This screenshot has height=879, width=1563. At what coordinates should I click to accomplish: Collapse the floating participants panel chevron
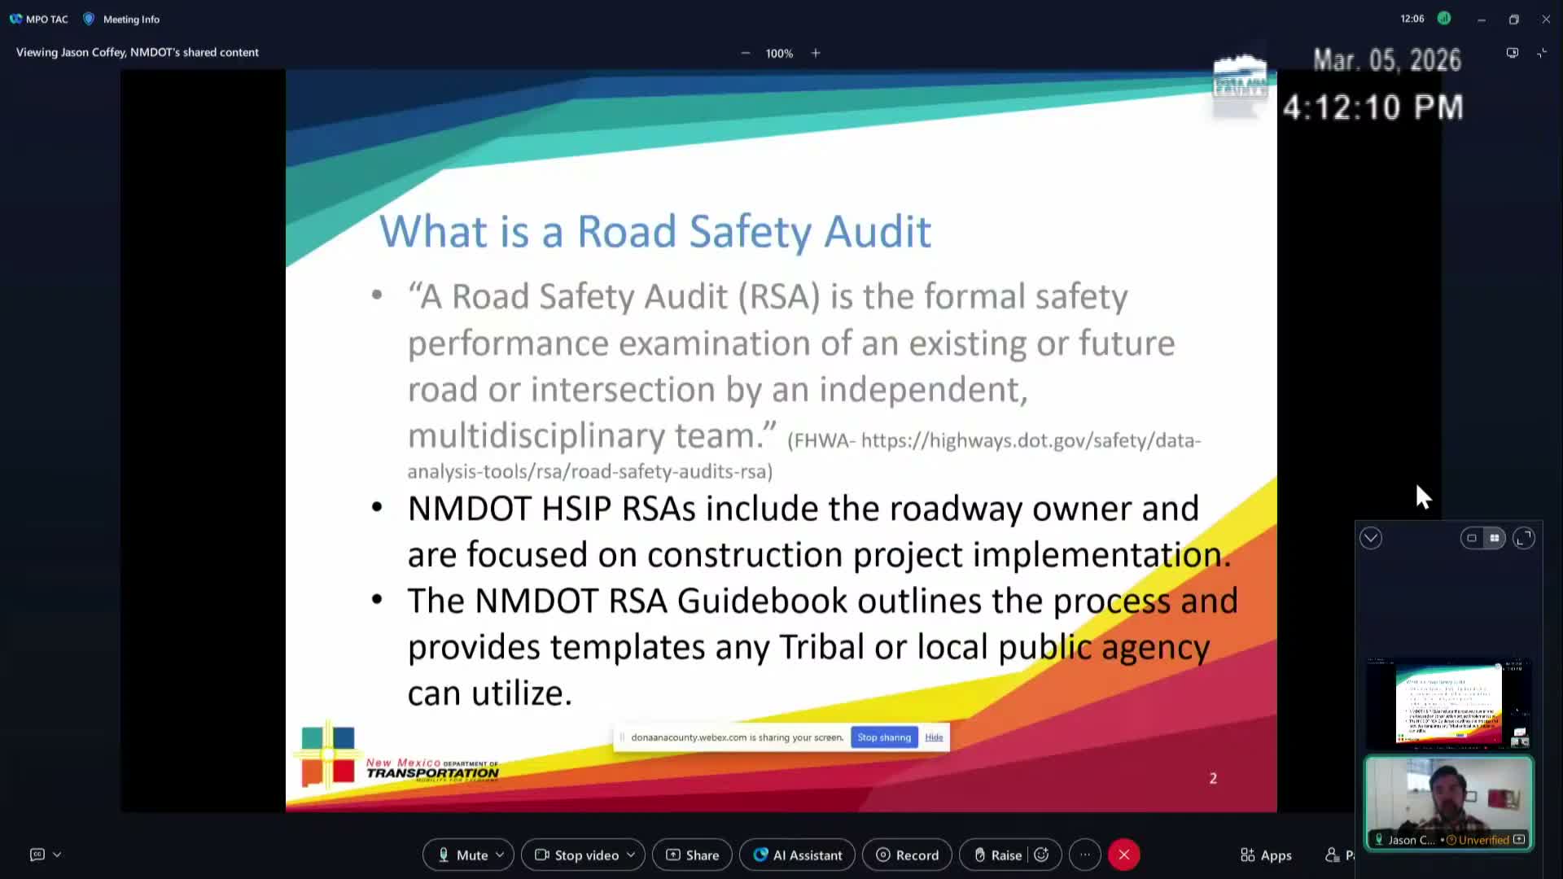(1370, 537)
